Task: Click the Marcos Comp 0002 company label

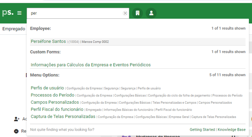Action: (x=95, y=42)
